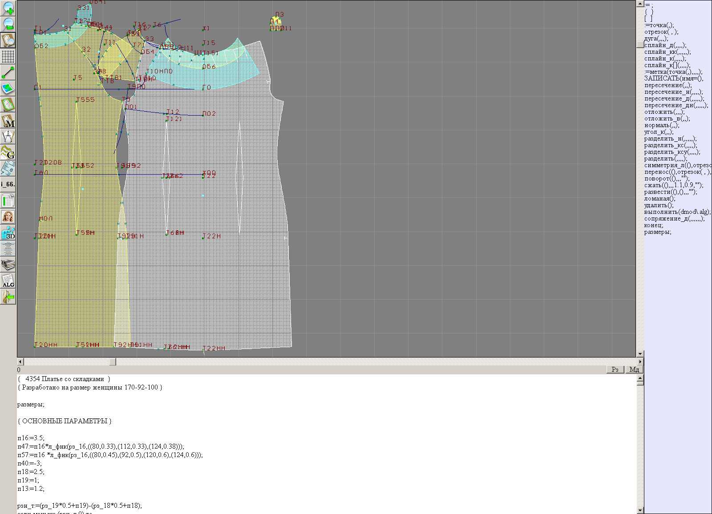Toggle the grid display icon
This screenshot has height=514, width=712.
pyautogui.click(x=8, y=56)
